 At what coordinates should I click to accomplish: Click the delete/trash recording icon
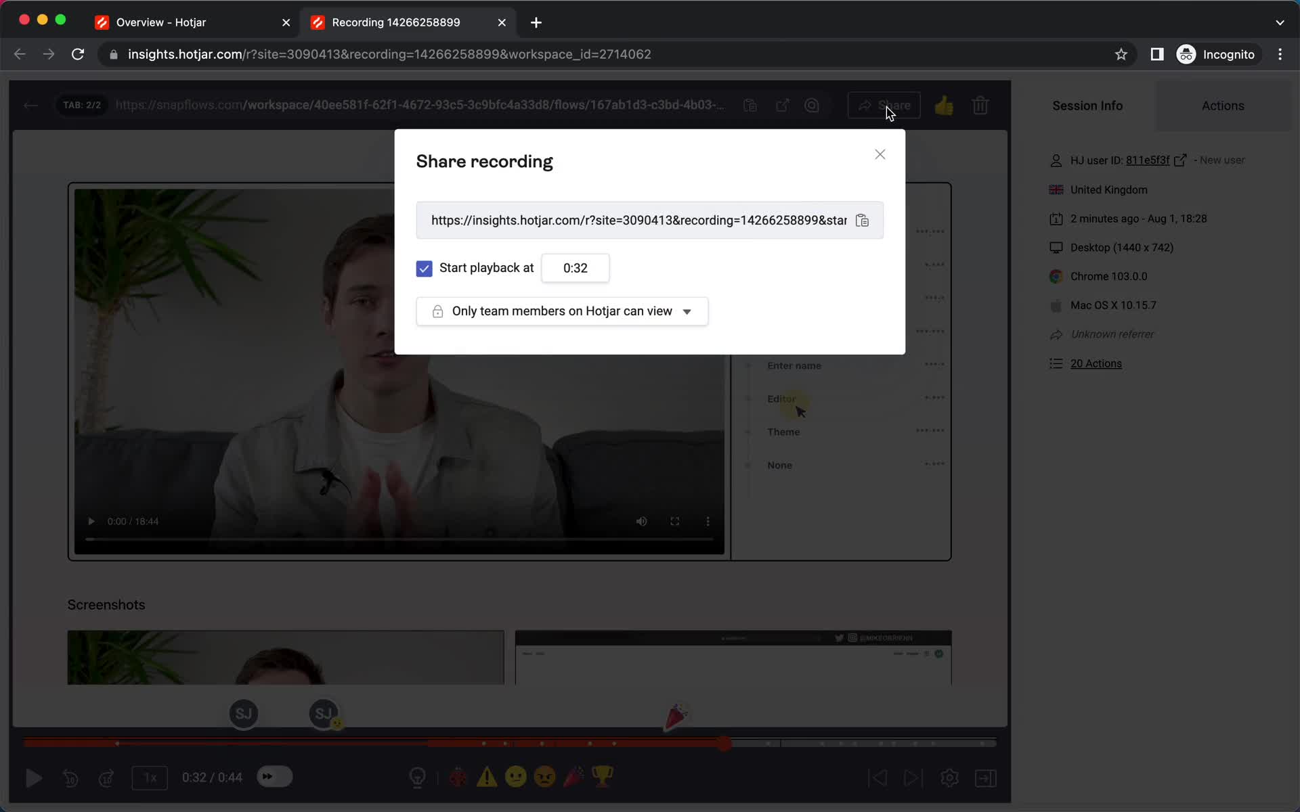[x=981, y=105]
